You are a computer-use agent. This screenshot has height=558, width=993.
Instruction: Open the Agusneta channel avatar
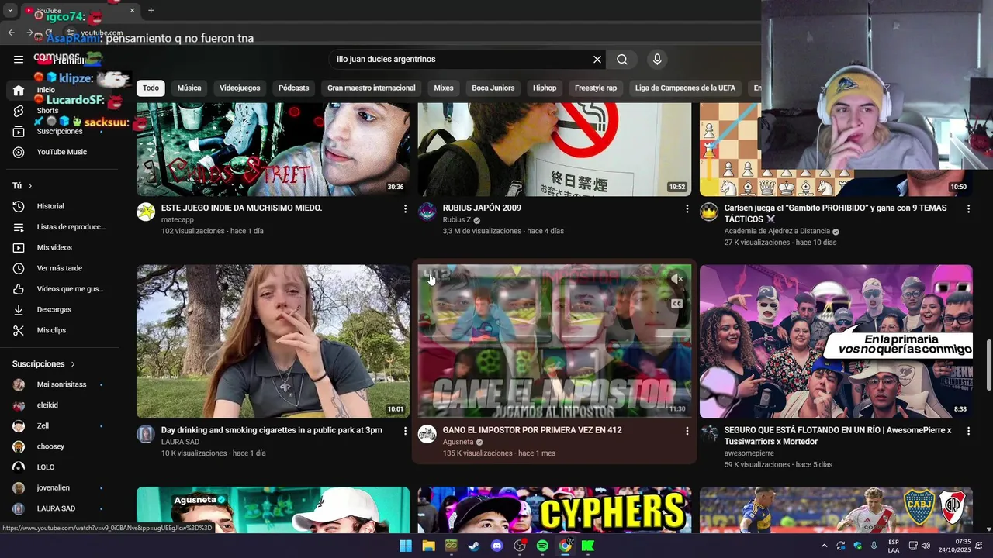point(427,434)
